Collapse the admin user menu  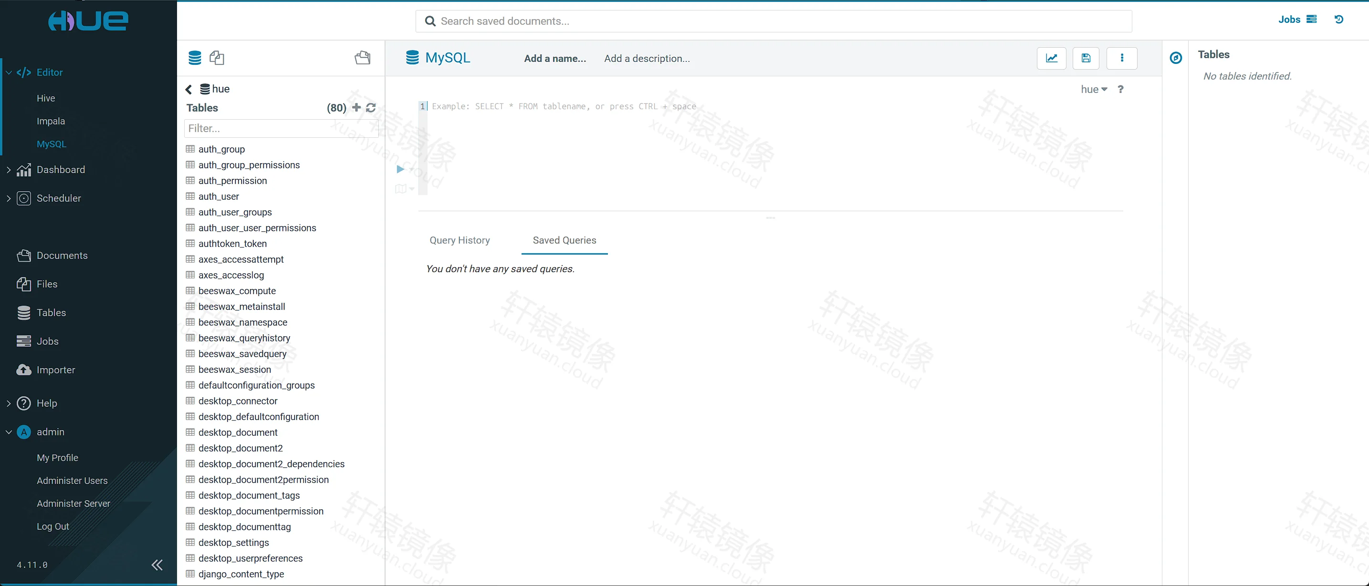(9, 432)
